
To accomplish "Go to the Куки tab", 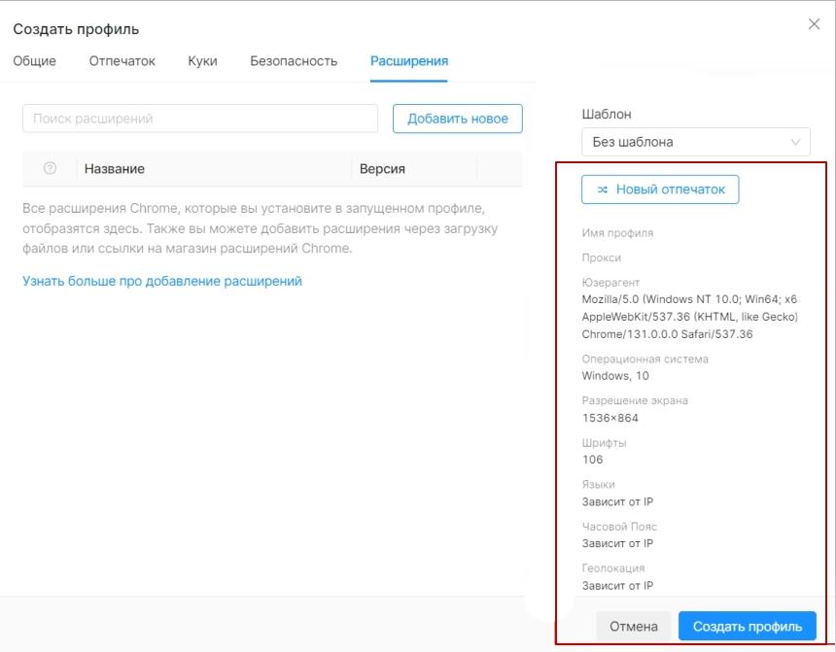I will click(202, 61).
